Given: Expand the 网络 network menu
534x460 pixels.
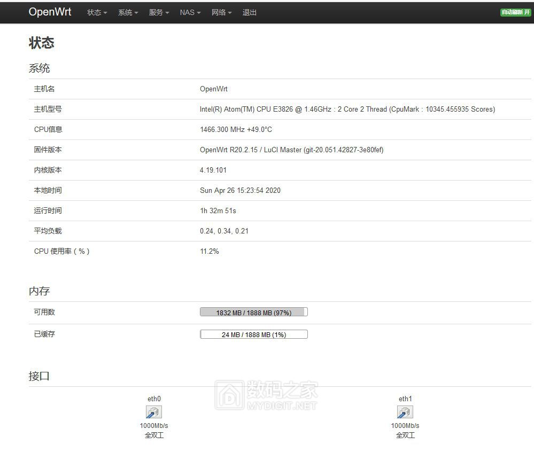Looking at the screenshot, I should click(x=221, y=12).
